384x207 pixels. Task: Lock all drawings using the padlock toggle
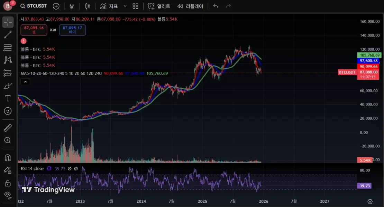[x=8, y=182]
